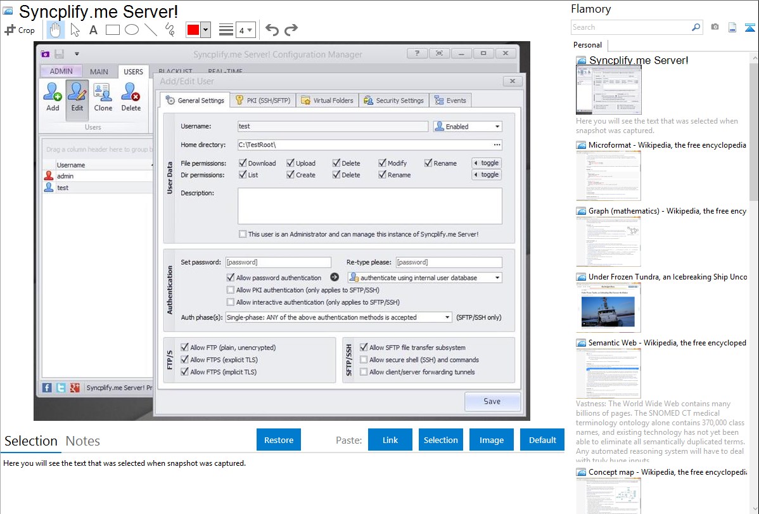Toggle Allow FTP plain unencrypted
The width and height of the screenshot is (759, 514).
(x=184, y=347)
